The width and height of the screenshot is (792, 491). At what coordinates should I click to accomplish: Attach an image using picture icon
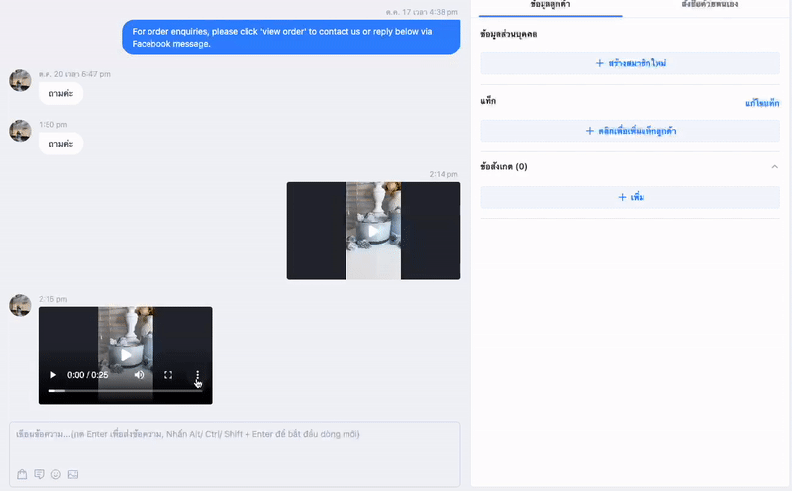pyautogui.click(x=73, y=474)
